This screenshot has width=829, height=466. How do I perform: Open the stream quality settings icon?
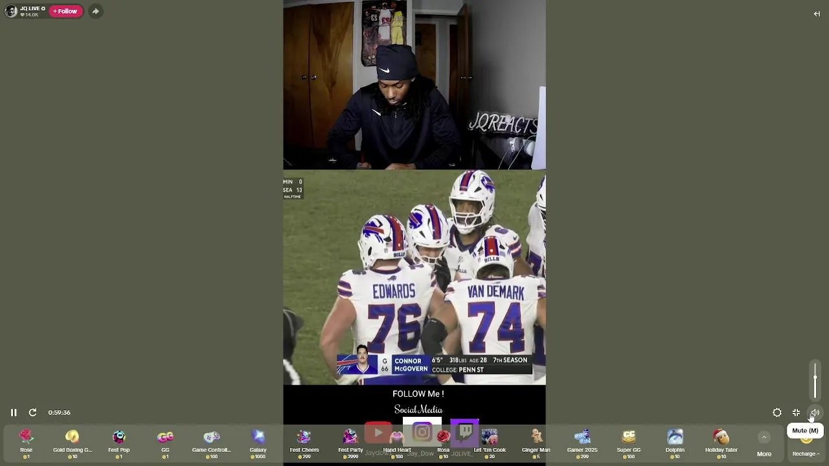(x=777, y=412)
